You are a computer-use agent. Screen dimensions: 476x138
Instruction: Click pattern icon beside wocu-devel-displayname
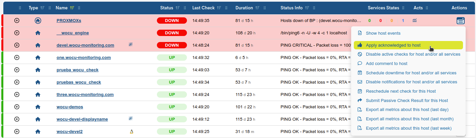[131, 118]
